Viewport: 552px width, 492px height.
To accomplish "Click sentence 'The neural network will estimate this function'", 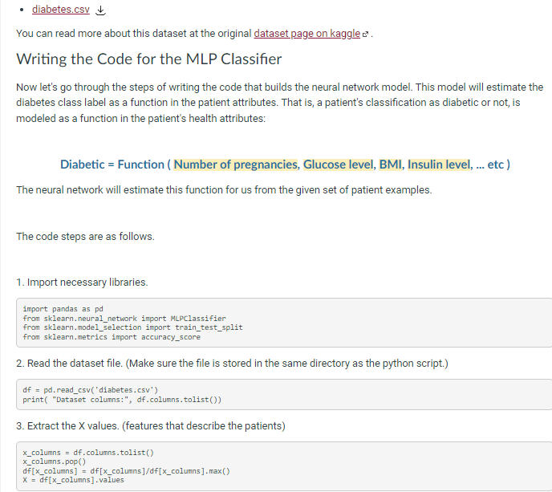I will tap(224, 190).
